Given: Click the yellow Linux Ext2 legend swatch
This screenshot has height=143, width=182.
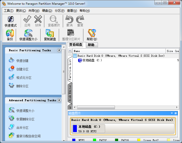Looking at the screenshot, I should (139, 140).
